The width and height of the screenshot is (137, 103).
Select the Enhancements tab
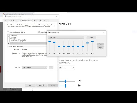[x=27, y=21]
